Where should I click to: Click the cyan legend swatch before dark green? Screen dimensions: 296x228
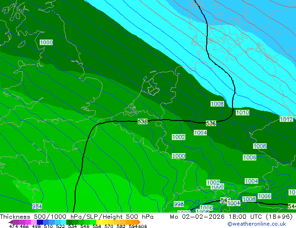63,222
